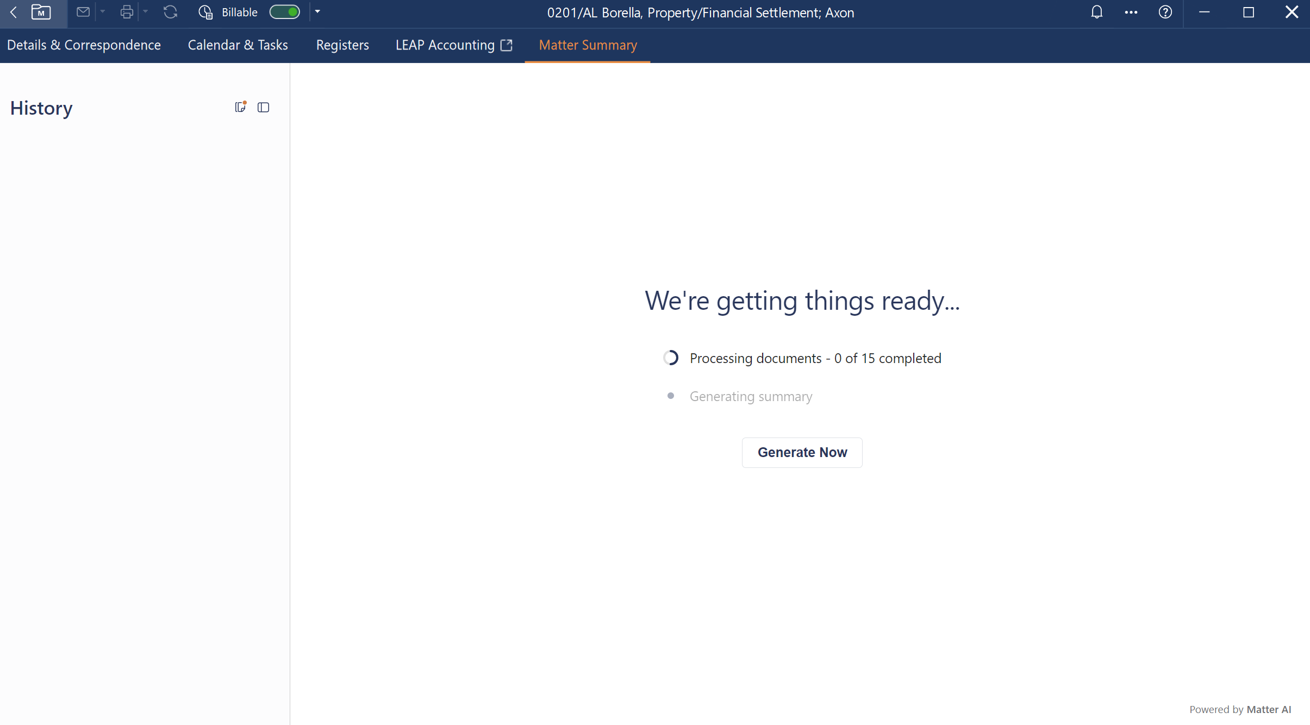Open the notifications bell
This screenshot has width=1310, height=725.
point(1096,12)
